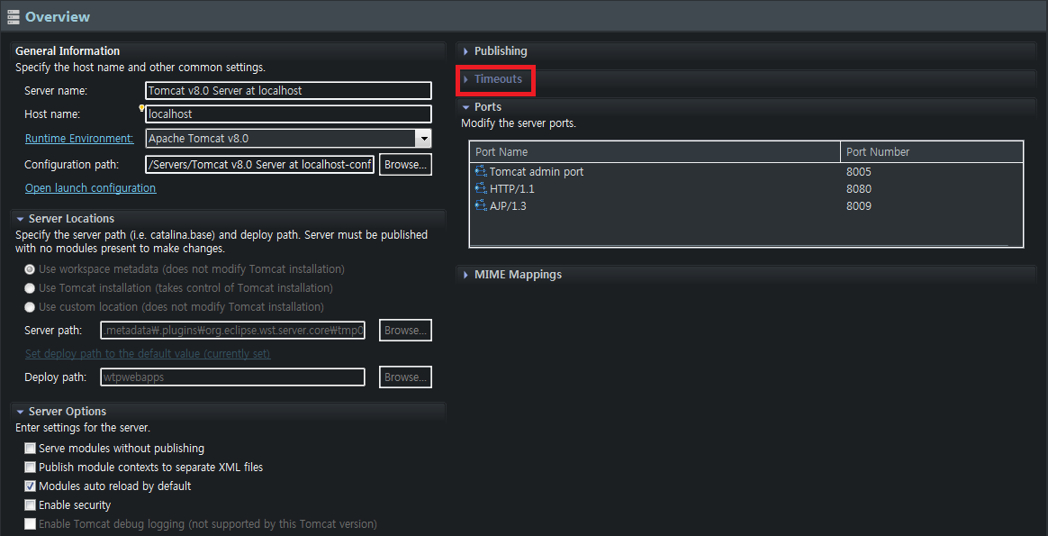Image resolution: width=1048 pixels, height=536 pixels.
Task: Click the Port Number column header
Action: [932, 151]
